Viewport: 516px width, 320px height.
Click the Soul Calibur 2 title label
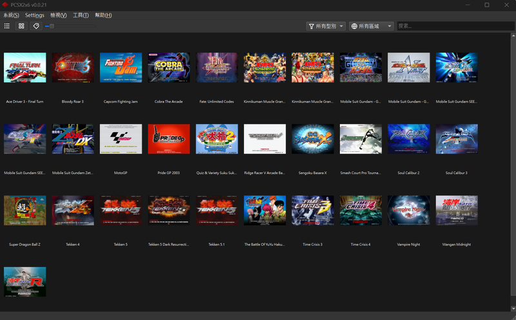pos(408,173)
